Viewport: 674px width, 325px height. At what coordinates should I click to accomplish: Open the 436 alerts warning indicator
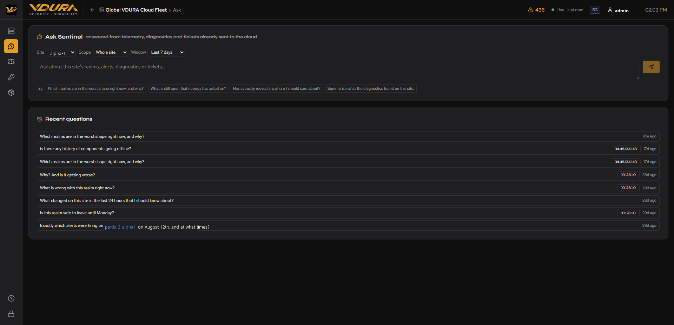(536, 10)
